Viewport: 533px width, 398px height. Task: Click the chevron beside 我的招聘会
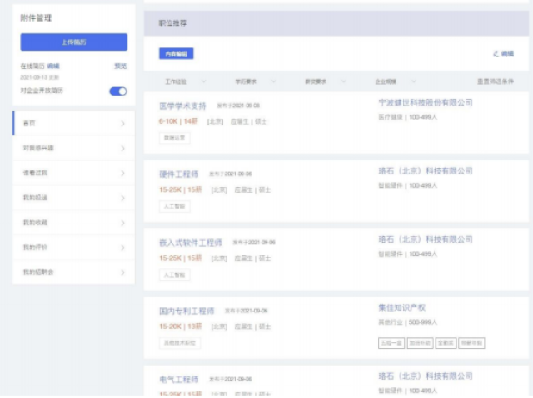tap(122, 273)
